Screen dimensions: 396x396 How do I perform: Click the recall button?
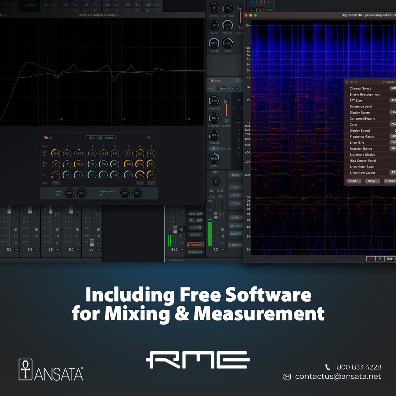236,195
